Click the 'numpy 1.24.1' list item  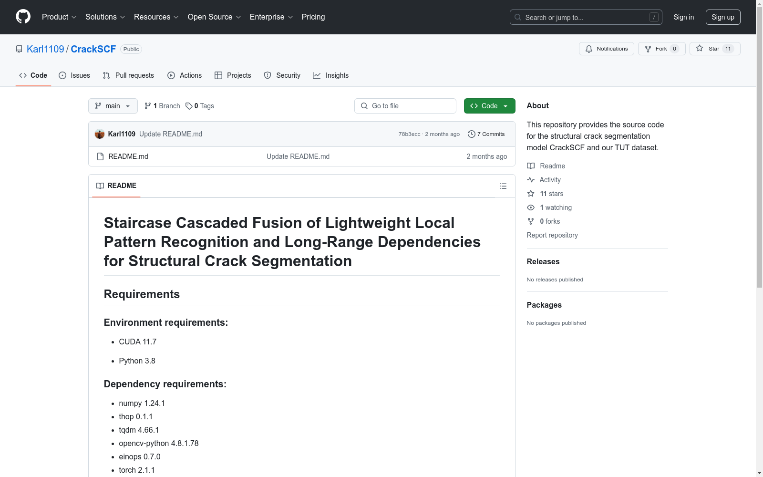pyautogui.click(x=142, y=404)
